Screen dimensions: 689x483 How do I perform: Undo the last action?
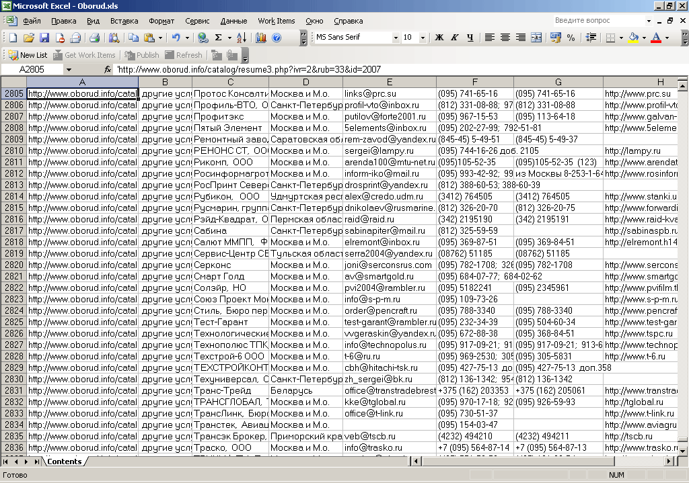[176, 38]
